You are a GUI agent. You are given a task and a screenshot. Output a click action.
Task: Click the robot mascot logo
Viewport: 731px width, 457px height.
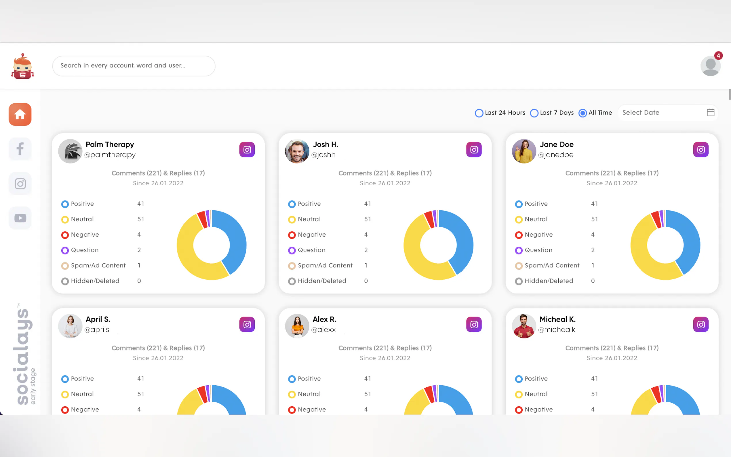coord(22,66)
